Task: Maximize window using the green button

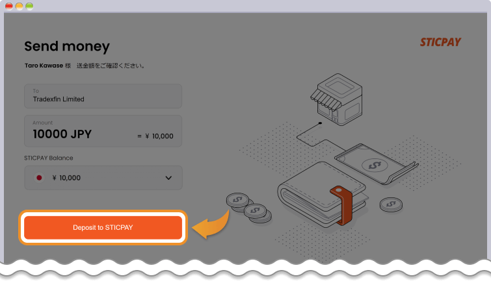Action: pyautogui.click(x=30, y=6)
